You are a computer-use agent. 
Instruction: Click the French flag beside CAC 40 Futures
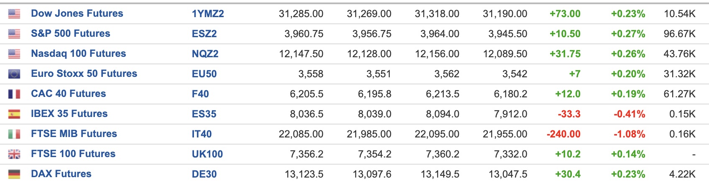(14, 94)
